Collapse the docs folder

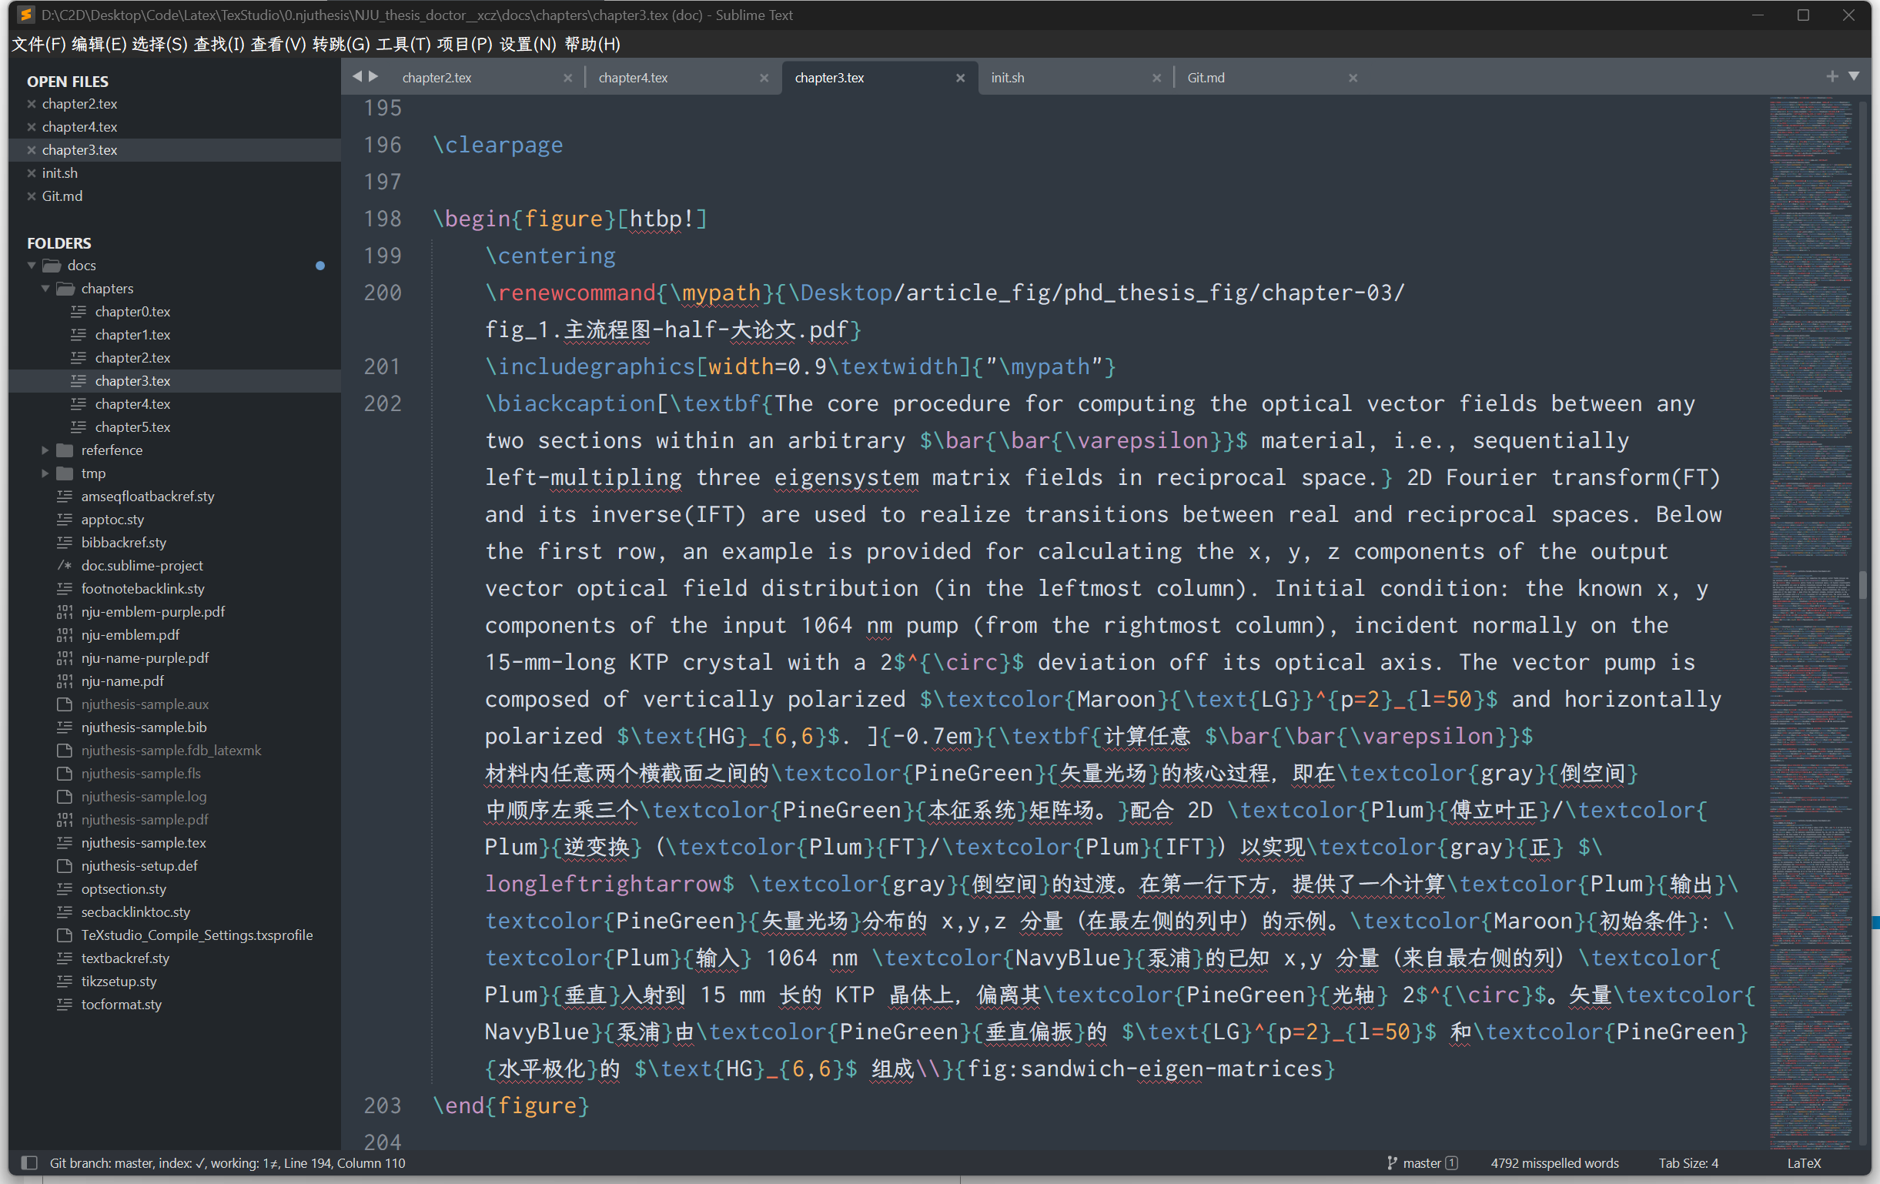click(x=32, y=266)
